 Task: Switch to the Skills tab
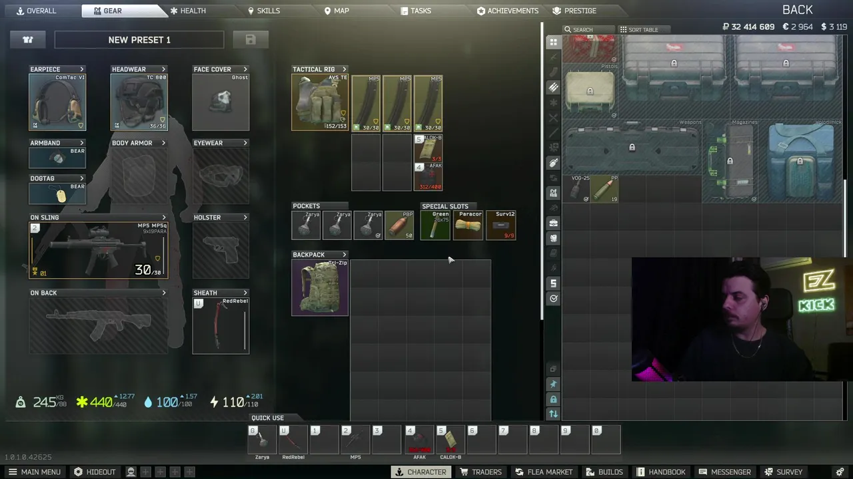[264, 11]
